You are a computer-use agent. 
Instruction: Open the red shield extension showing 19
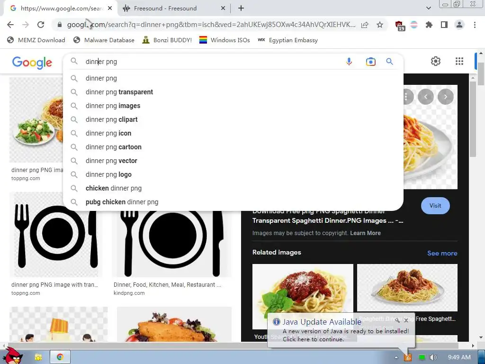(x=400, y=26)
